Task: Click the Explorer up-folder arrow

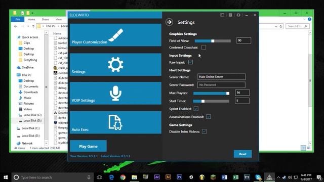Action: (33, 26)
